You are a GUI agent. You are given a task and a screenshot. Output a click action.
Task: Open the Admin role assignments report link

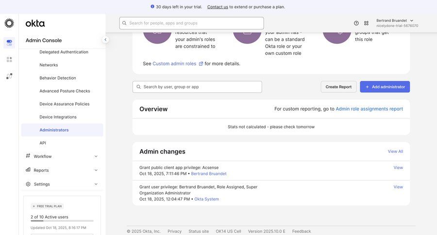370,109
